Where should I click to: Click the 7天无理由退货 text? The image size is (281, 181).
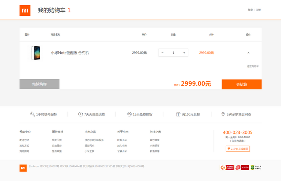coord(94,115)
